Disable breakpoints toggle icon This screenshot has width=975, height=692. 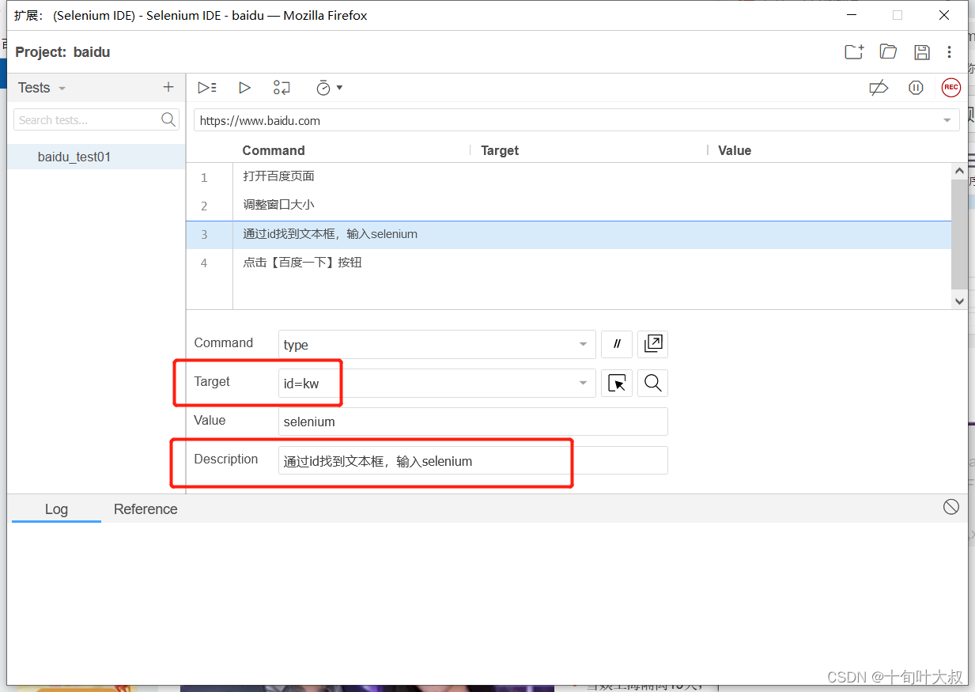coord(879,88)
